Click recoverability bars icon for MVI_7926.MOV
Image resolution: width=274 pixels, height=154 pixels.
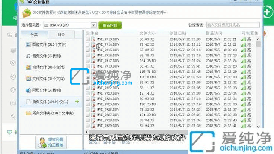point(243,110)
